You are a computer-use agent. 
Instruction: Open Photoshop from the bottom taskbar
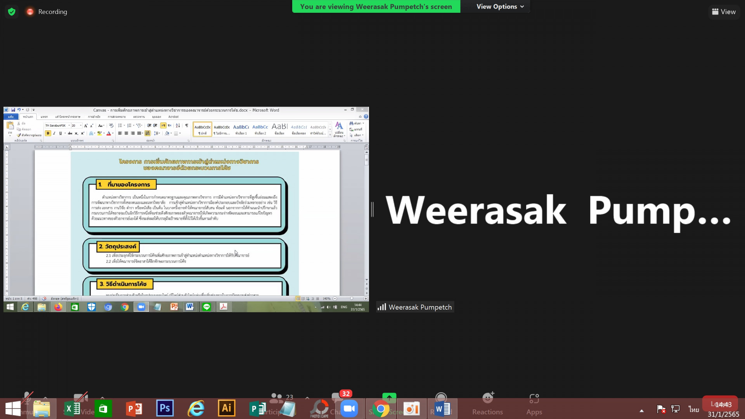165,408
